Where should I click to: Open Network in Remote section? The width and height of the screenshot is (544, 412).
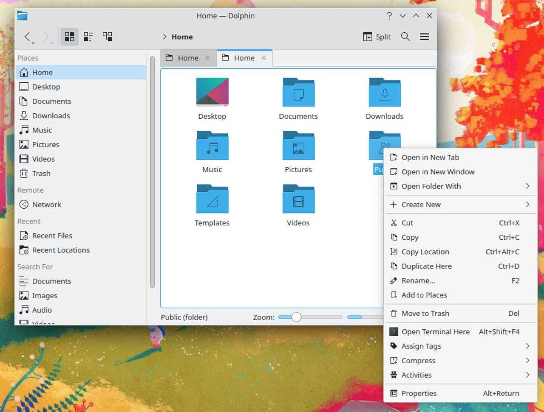[46, 205]
